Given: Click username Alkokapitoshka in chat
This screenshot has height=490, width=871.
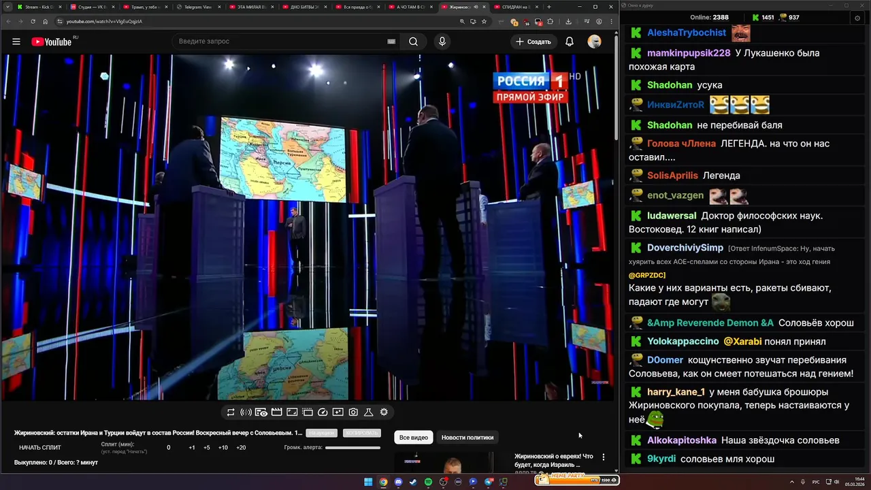Looking at the screenshot, I should (682, 440).
